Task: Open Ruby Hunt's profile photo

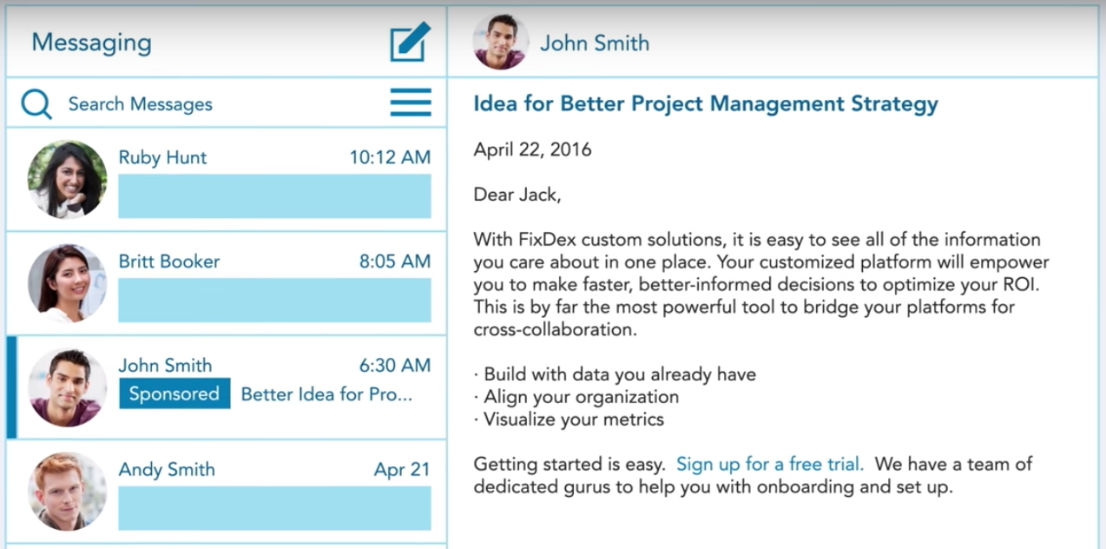Action: click(x=68, y=179)
